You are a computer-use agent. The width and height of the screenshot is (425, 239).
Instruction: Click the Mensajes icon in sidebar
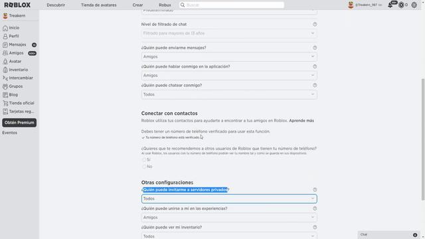click(5, 44)
